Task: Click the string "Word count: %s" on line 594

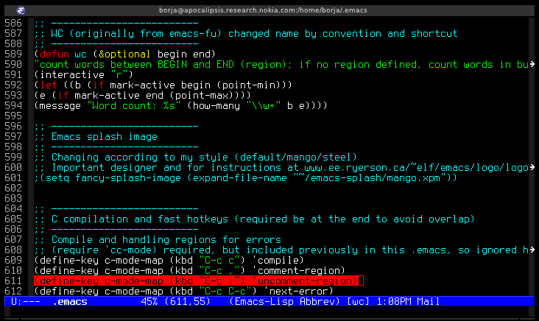Action: point(134,106)
